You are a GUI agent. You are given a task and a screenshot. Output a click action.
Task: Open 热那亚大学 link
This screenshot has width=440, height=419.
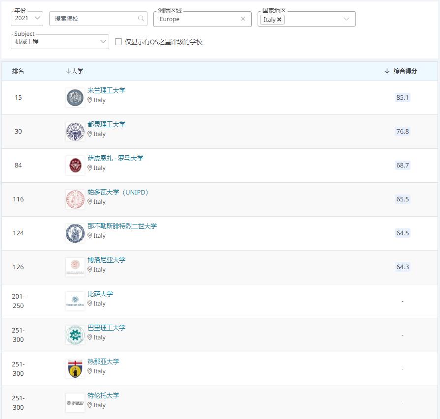[x=103, y=362]
